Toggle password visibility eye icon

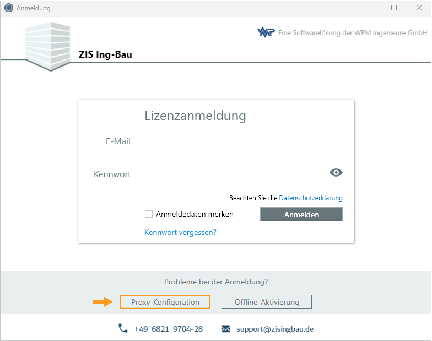point(336,173)
